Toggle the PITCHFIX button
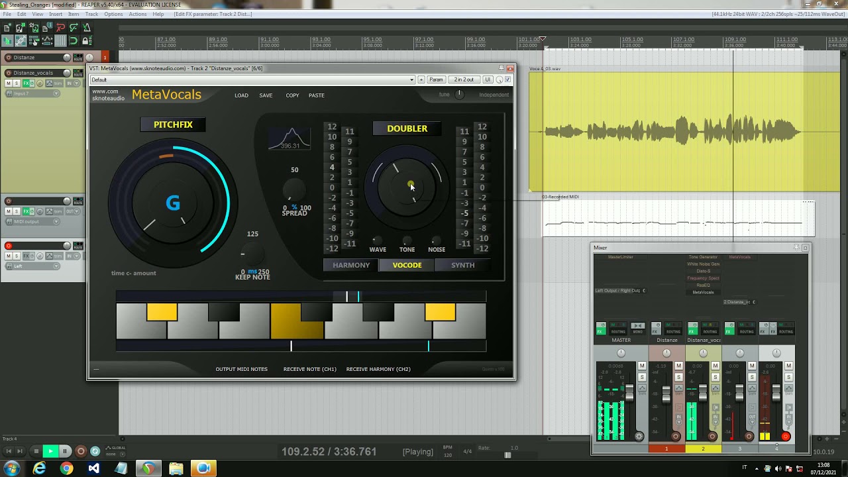 tap(173, 125)
